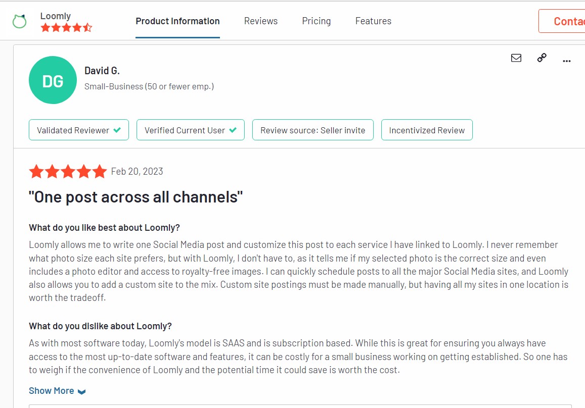Go to the Pricing tab
Screen dimensions: 585x408
click(317, 21)
